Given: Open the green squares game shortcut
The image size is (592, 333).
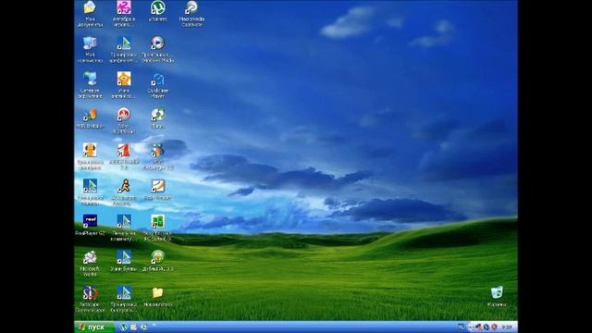Looking at the screenshot, I should (x=158, y=221).
